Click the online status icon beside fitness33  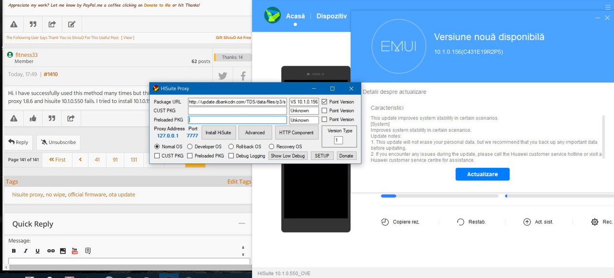pyautogui.click(x=10, y=55)
